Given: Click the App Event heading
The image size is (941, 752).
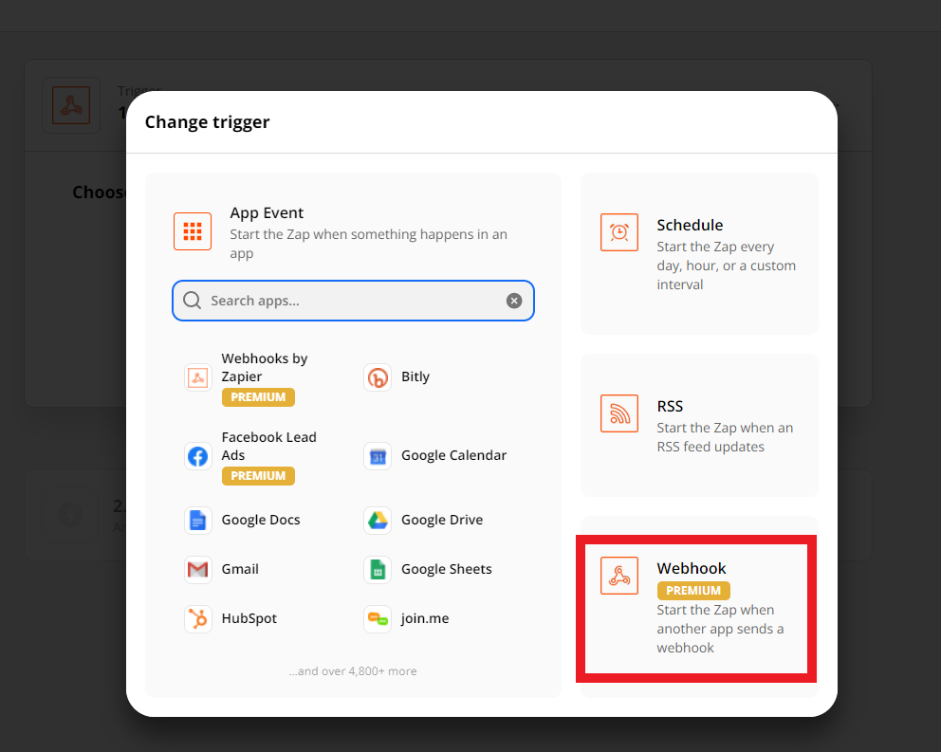Looking at the screenshot, I should click(267, 213).
